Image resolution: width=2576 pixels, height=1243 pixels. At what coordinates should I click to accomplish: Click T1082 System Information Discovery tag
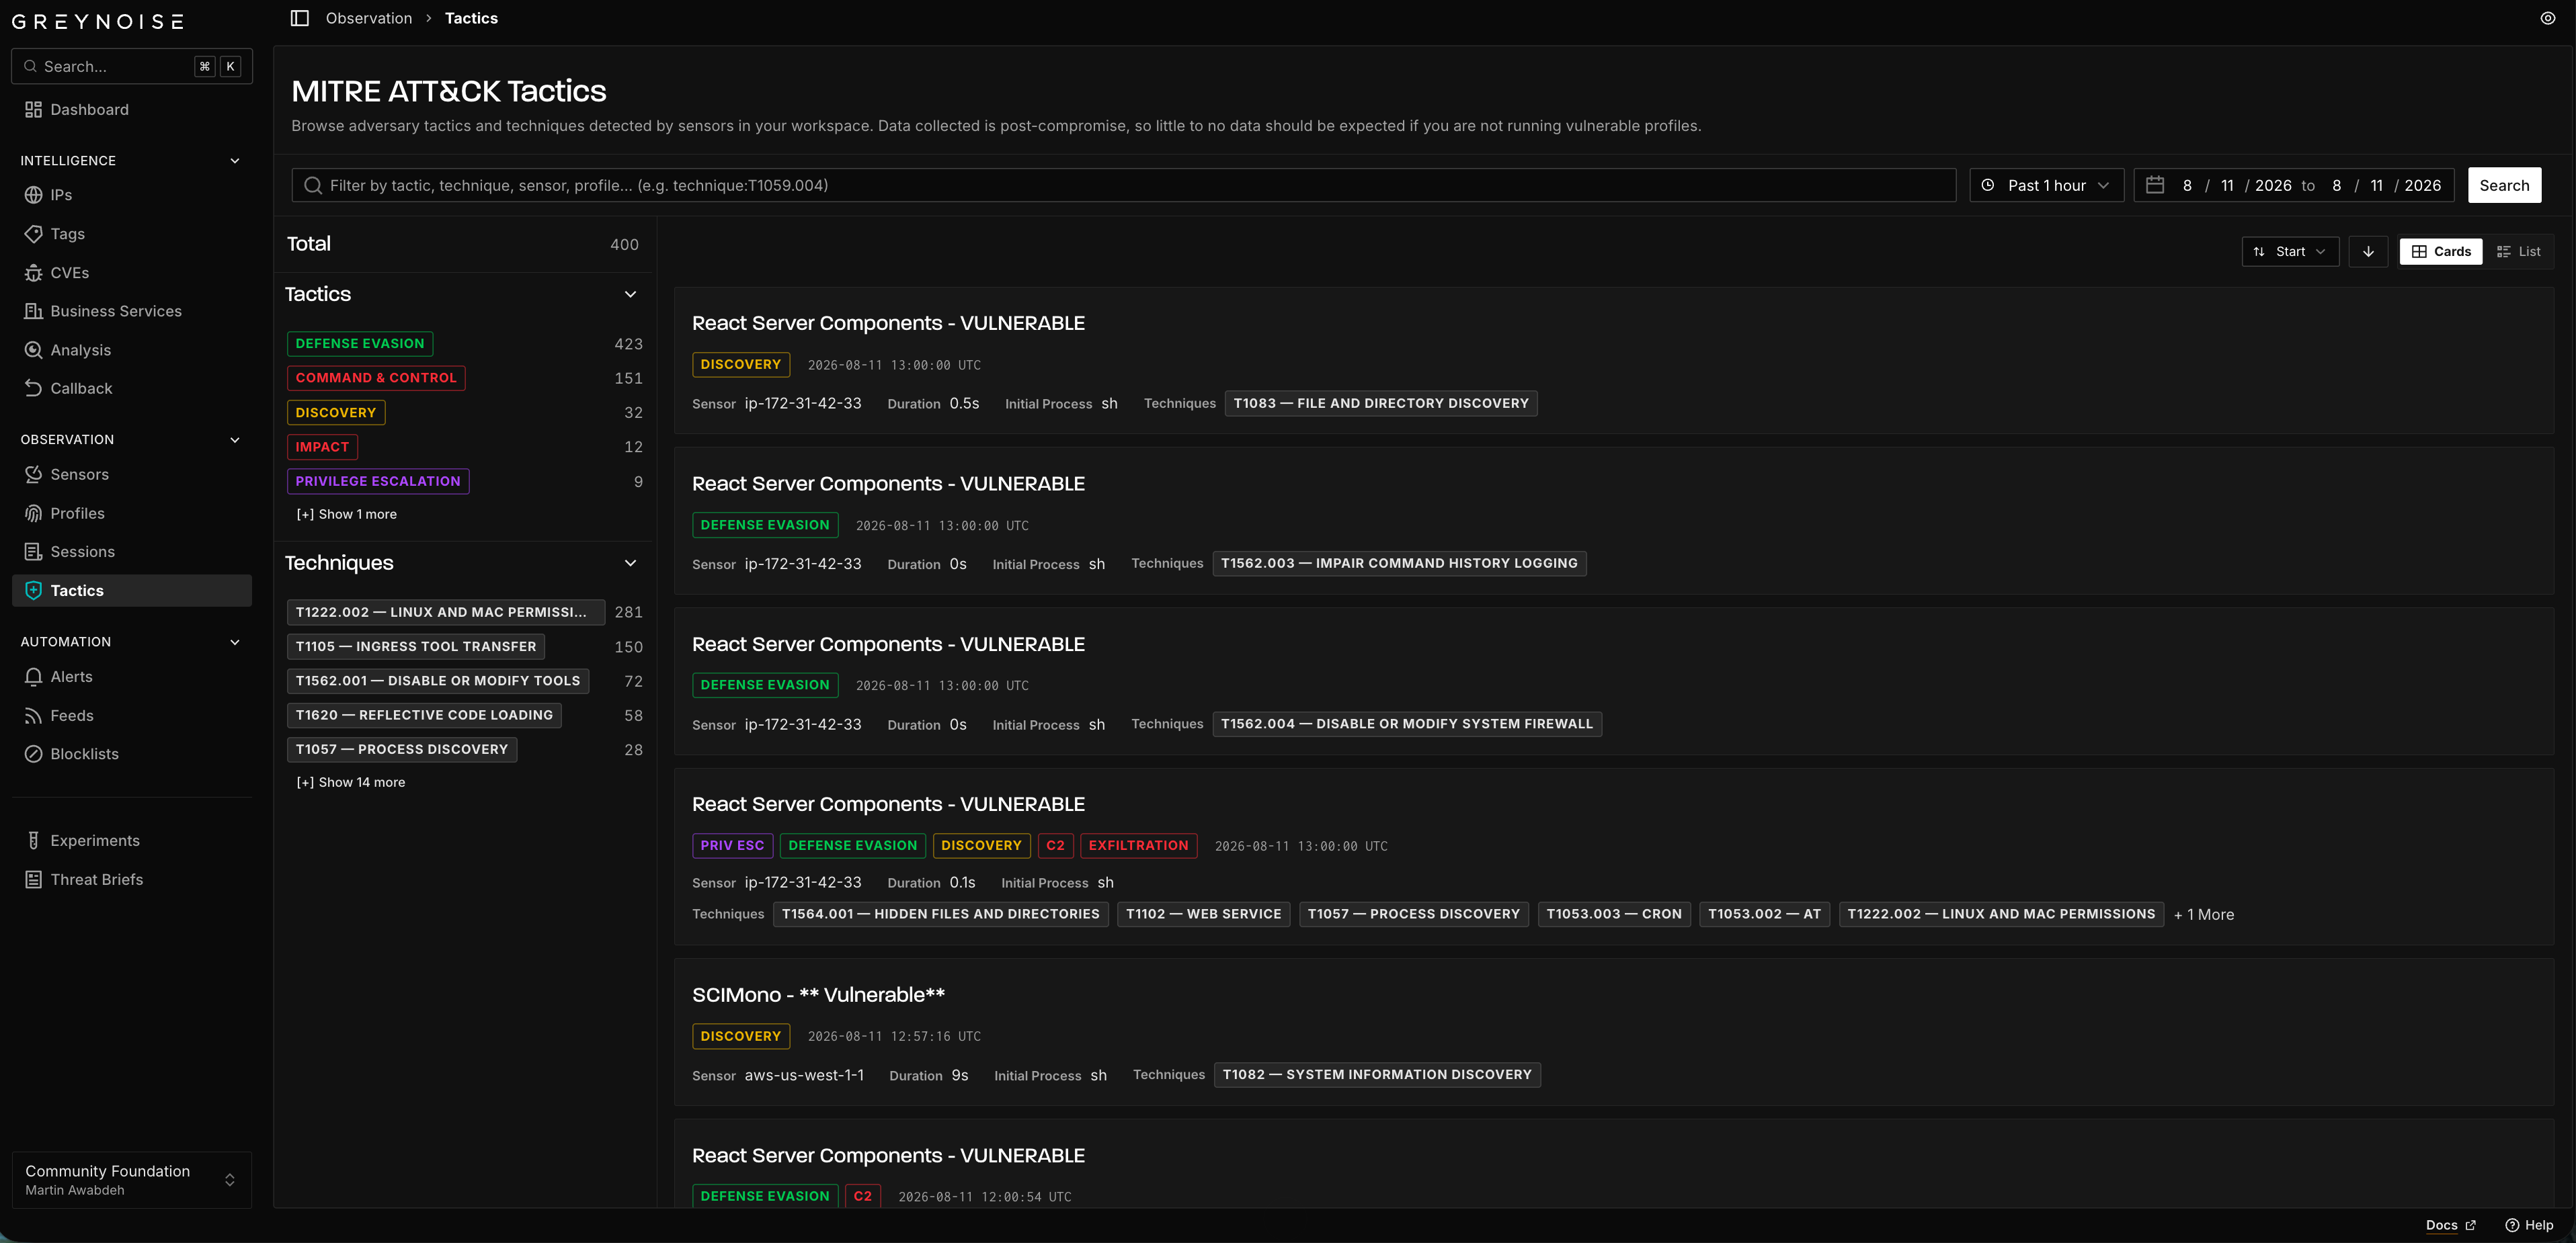(x=1377, y=1075)
